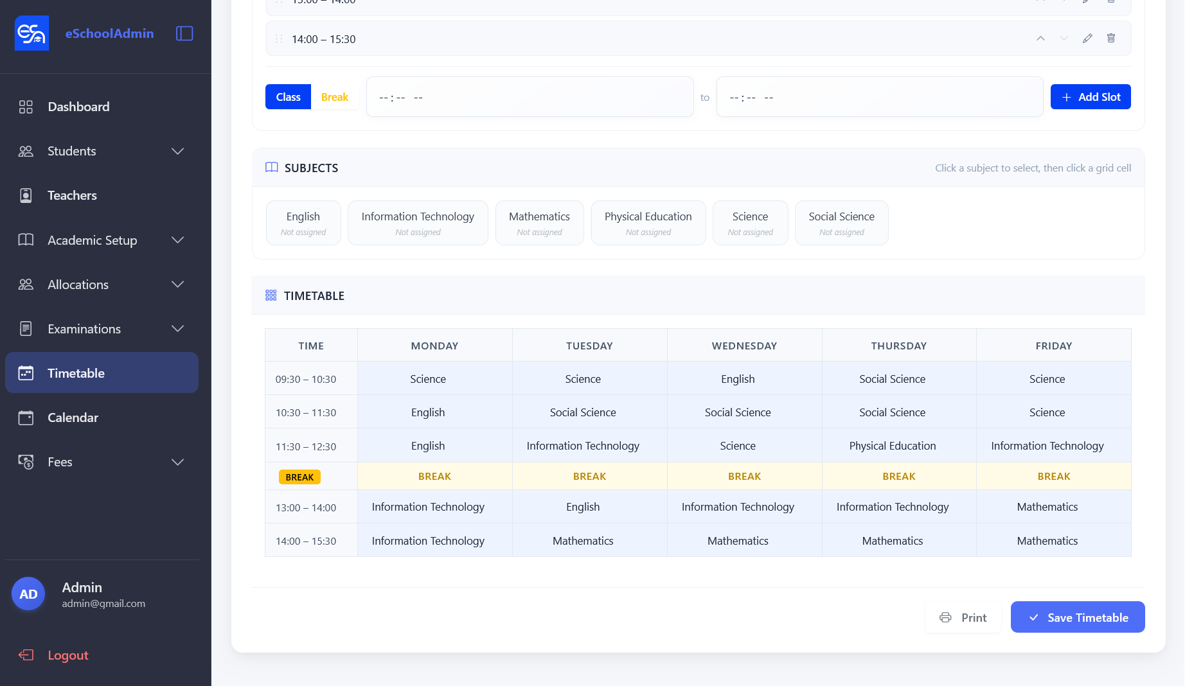Delete the 14:00 – 15:30 slot
Image resolution: width=1185 pixels, height=686 pixels.
pos(1111,39)
